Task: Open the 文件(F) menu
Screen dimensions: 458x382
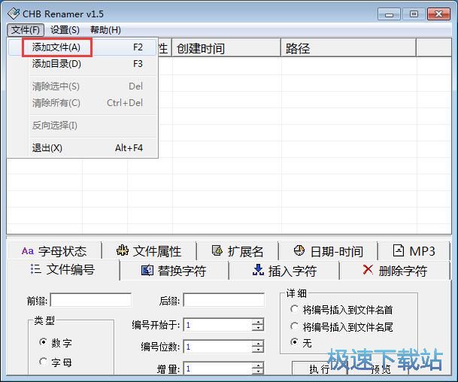Action: pyautogui.click(x=26, y=30)
